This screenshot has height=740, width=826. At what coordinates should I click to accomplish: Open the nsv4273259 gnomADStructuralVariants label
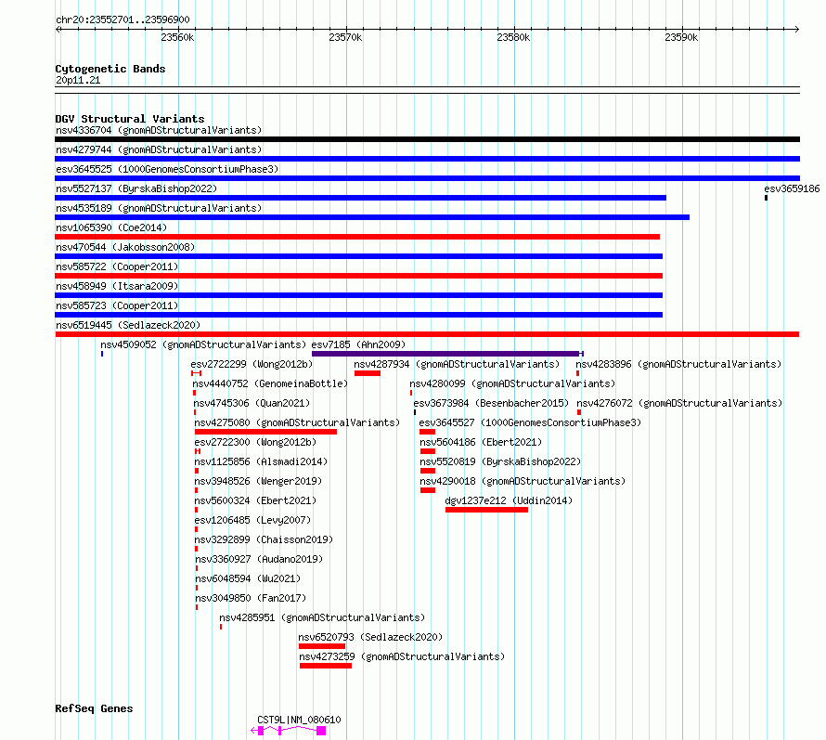pyautogui.click(x=403, y=656)
